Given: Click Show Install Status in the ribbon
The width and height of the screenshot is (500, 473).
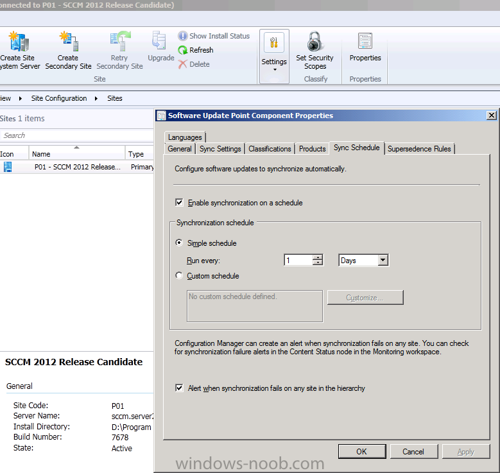Looking at the screenshot, I should [214, 36].
